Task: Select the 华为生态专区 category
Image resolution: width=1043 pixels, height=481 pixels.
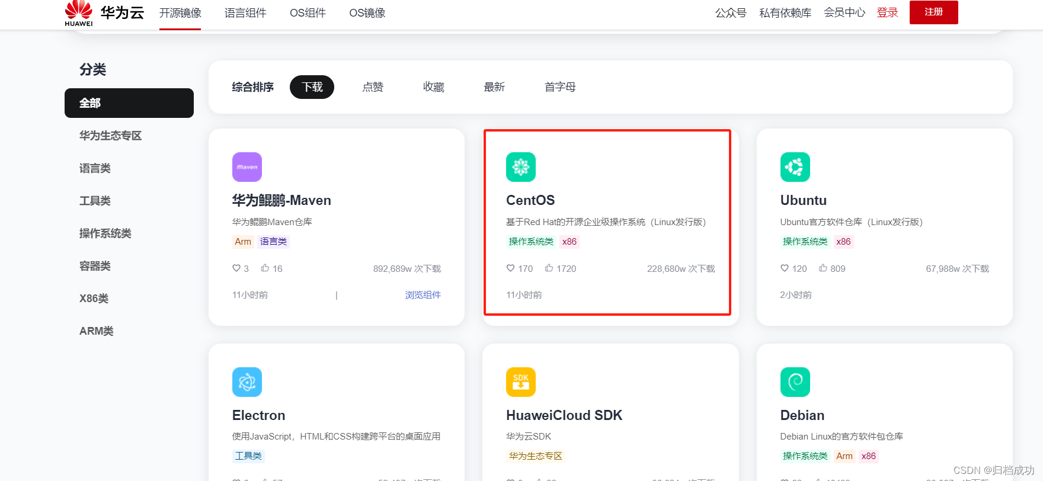Action: point(111,136)
